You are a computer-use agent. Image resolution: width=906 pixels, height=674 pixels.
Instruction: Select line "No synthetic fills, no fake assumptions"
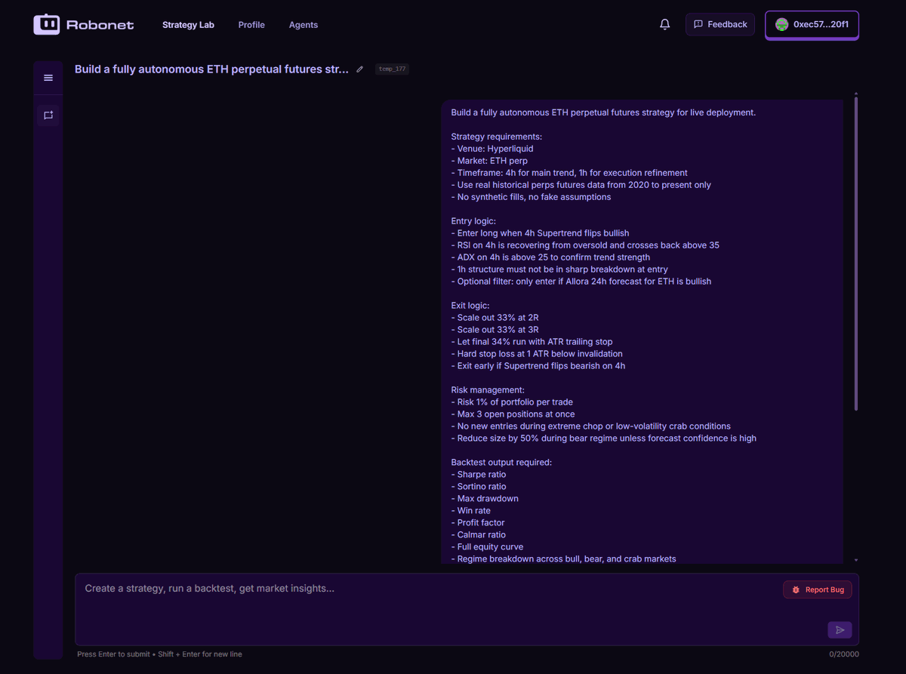(x=531, y=197)
